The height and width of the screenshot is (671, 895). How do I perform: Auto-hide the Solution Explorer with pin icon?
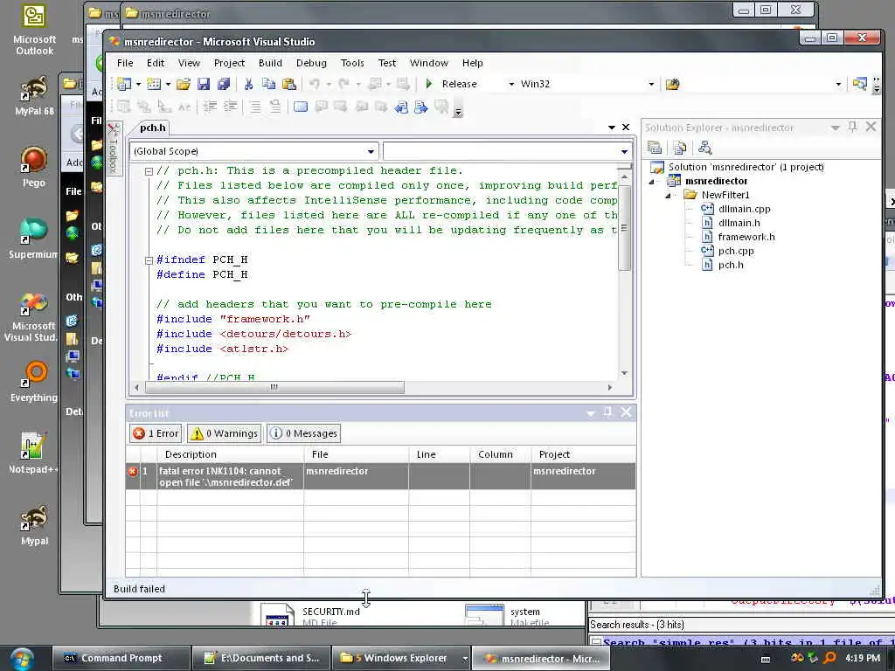click(853, 127)
